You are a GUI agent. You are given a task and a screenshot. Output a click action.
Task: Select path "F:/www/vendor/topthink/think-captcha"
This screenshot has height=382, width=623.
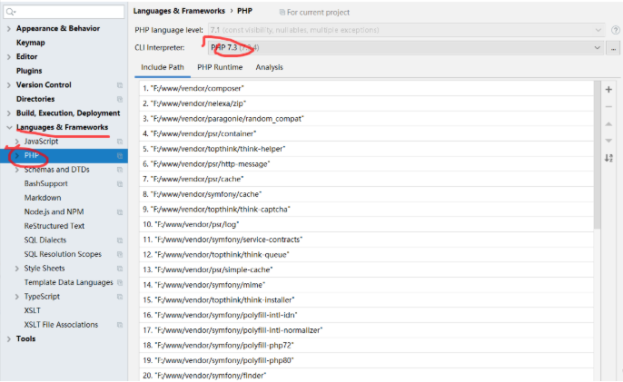pos(366,210)
